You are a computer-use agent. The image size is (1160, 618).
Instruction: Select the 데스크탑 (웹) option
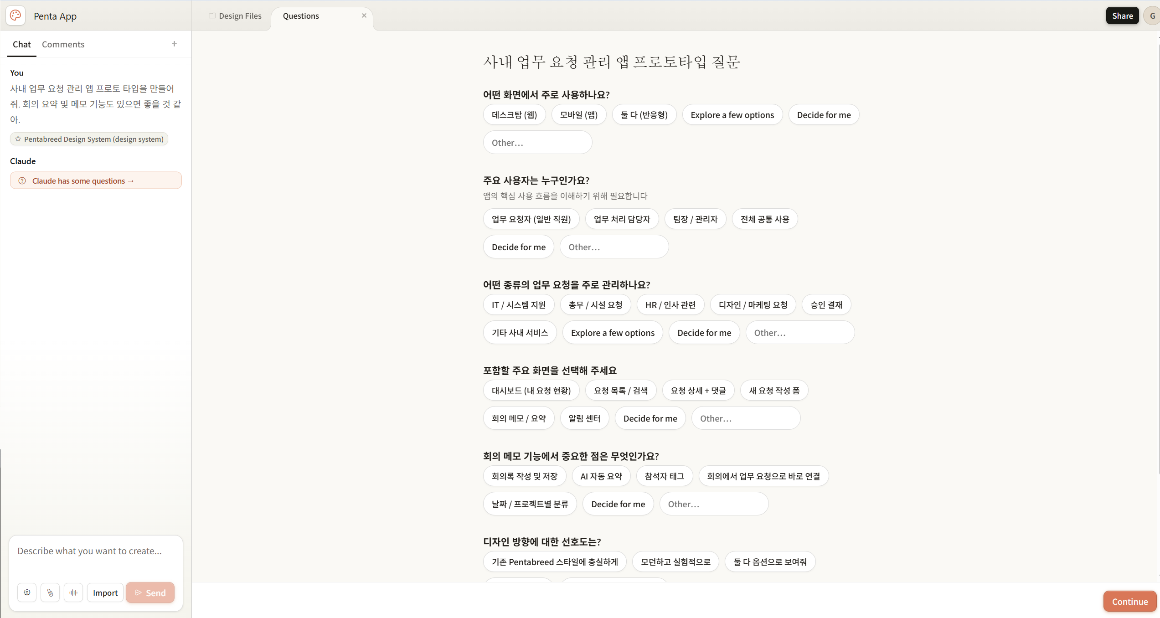click(x=514, y=115)
